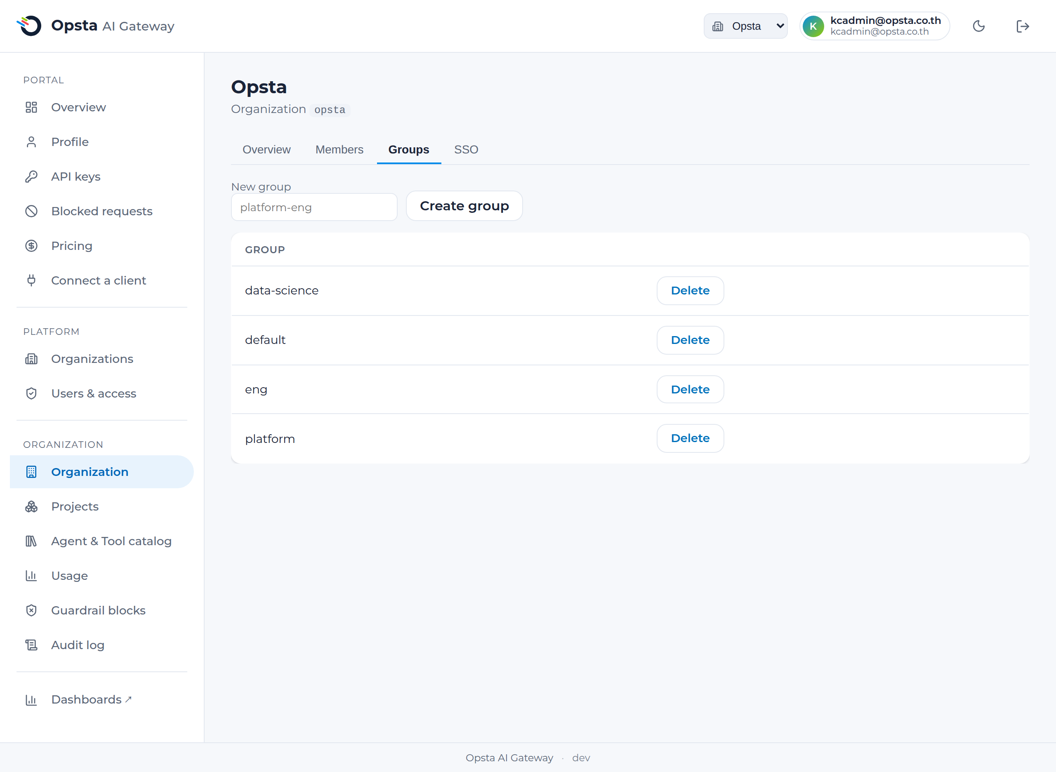Click the Organization building icon in sidebar
The width and height of the screenshot is (1056, 772).
[31, 472]
